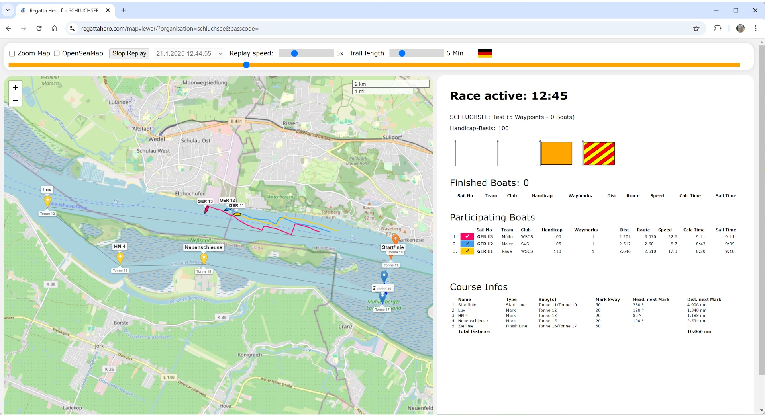Screen dimensions: 765x415
Task: Open the replay date and time dropdown
Action: coord(188,54)
